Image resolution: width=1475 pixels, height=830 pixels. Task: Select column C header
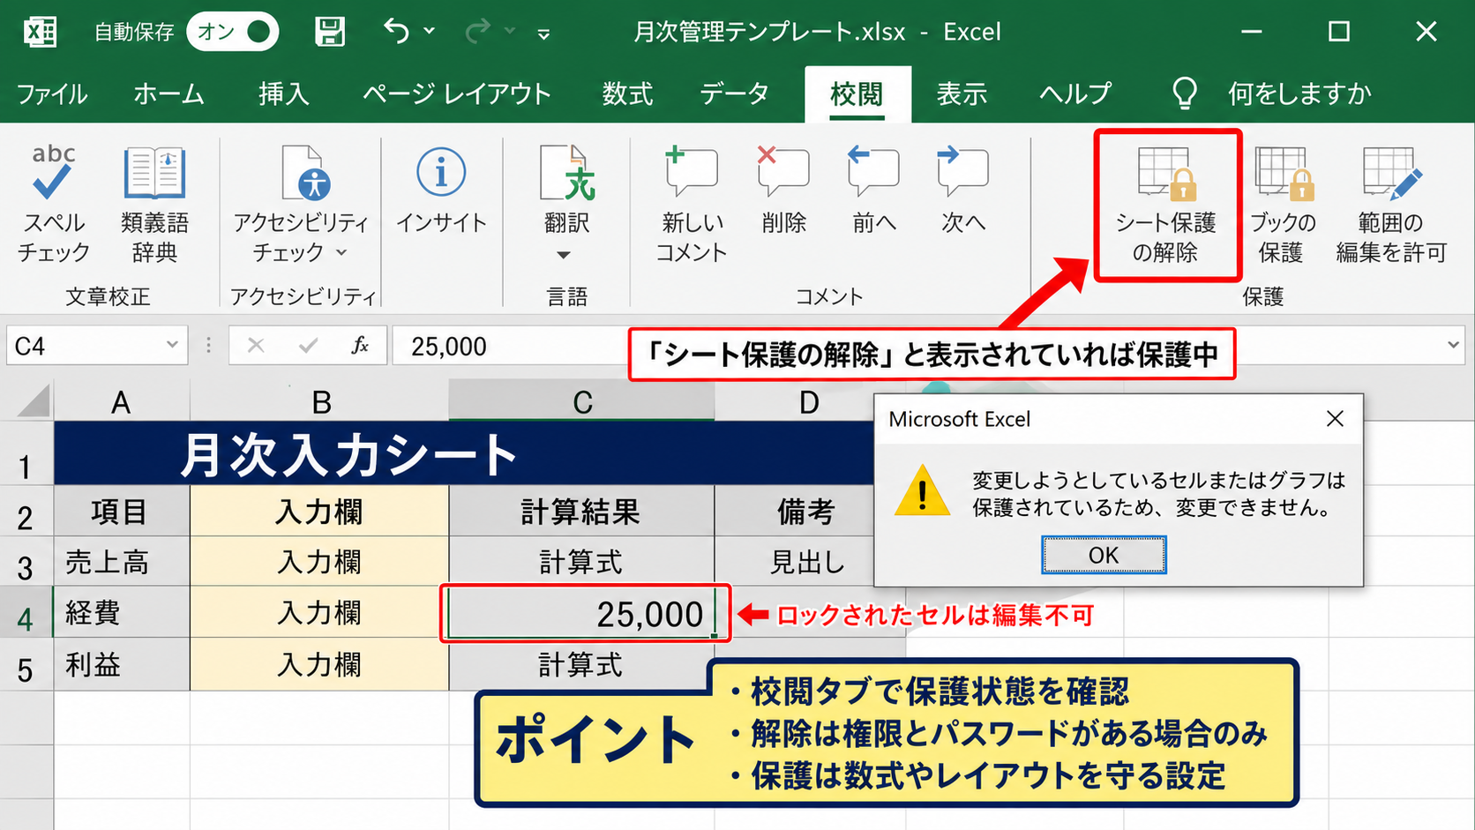582,402
